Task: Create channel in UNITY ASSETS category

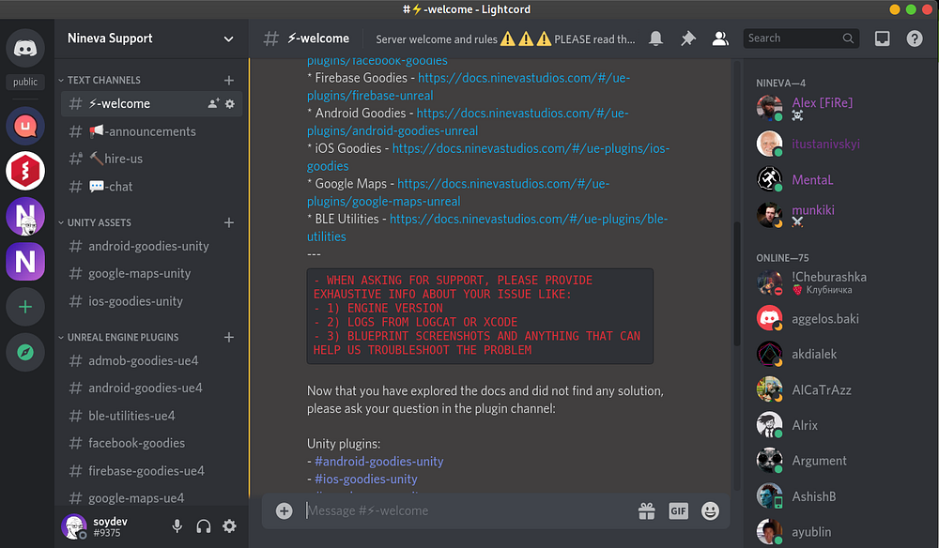Action: 229,222
